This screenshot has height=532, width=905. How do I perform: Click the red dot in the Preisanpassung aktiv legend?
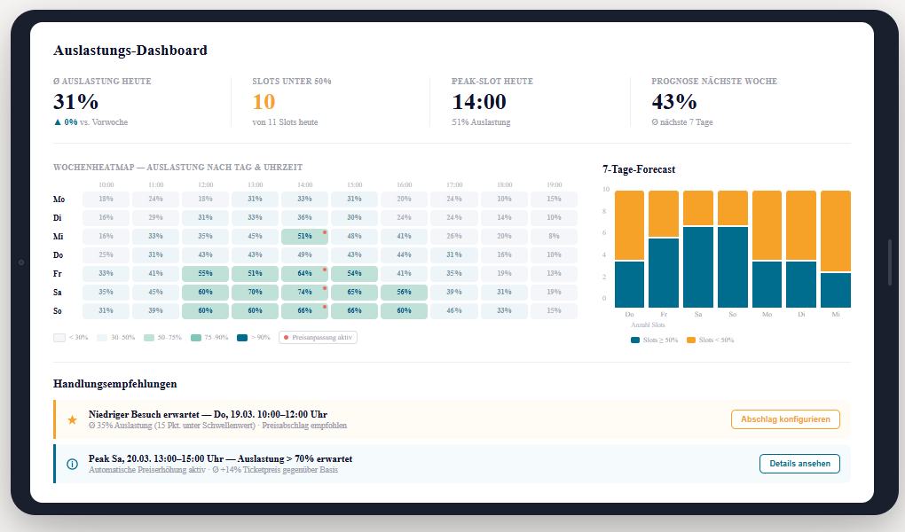(x=286, y=338)
